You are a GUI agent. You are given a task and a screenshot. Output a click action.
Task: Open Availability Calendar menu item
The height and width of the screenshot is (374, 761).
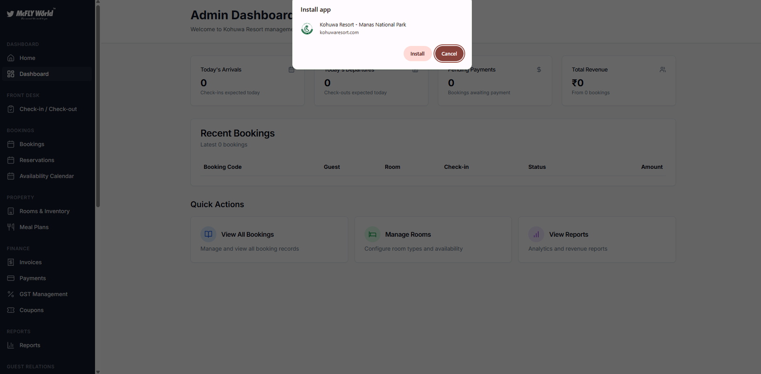[x=47, y=176]
